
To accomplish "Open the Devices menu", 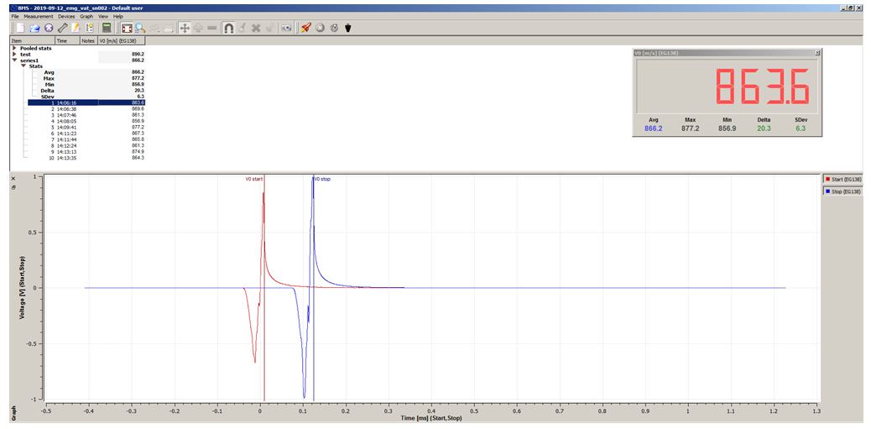I will (x=66, y=16).
